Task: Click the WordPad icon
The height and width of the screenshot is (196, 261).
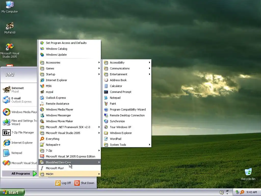Action: pyautogui.click(x=106, y=139)
